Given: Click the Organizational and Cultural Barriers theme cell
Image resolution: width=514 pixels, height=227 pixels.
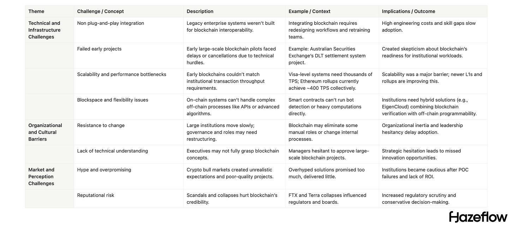Looking at the screenshot, I should tap(45, 132).
